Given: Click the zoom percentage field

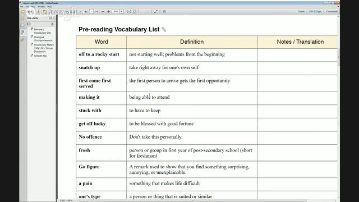Looking at the screenshot, I should 116,11.
